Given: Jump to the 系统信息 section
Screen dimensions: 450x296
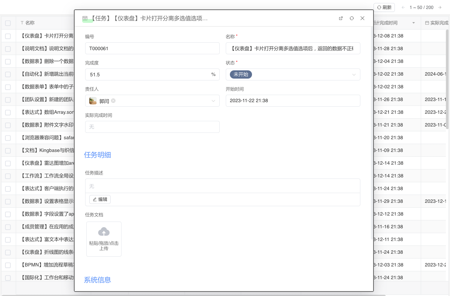Looking at the screenshot, I should [97, 280].
